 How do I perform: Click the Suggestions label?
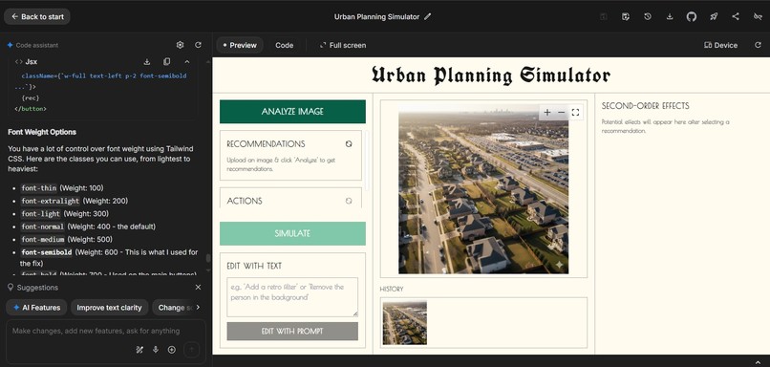[37, 288]
